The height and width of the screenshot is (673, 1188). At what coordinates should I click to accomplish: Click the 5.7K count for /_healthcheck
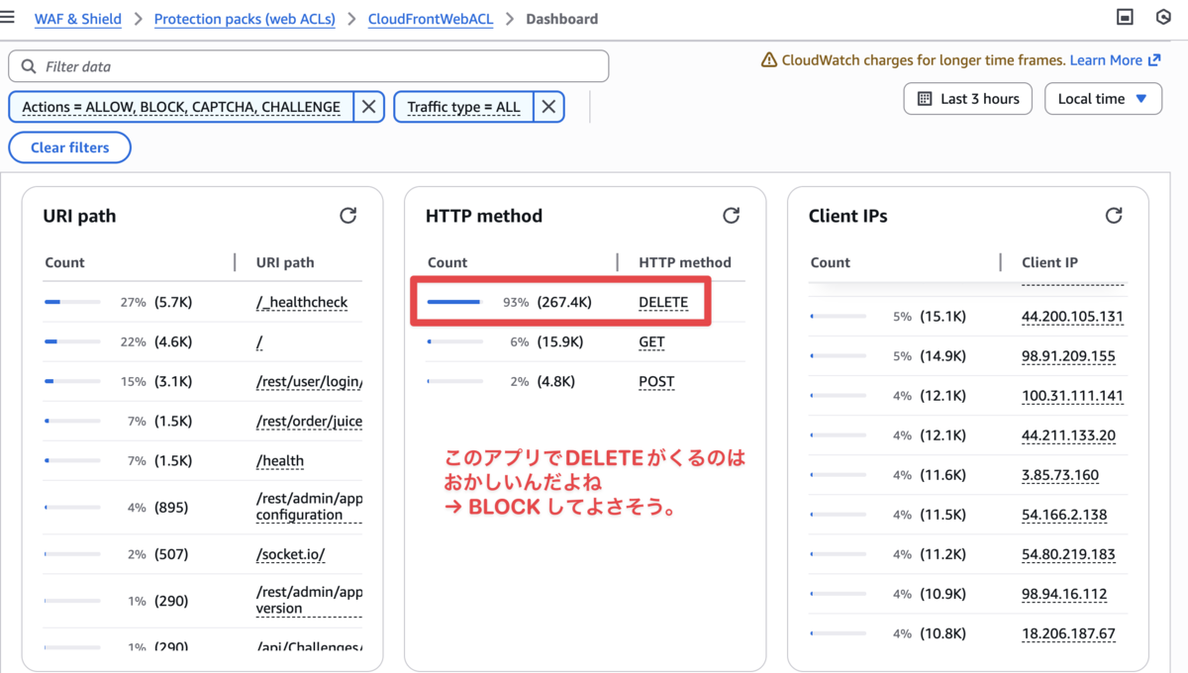173,302
